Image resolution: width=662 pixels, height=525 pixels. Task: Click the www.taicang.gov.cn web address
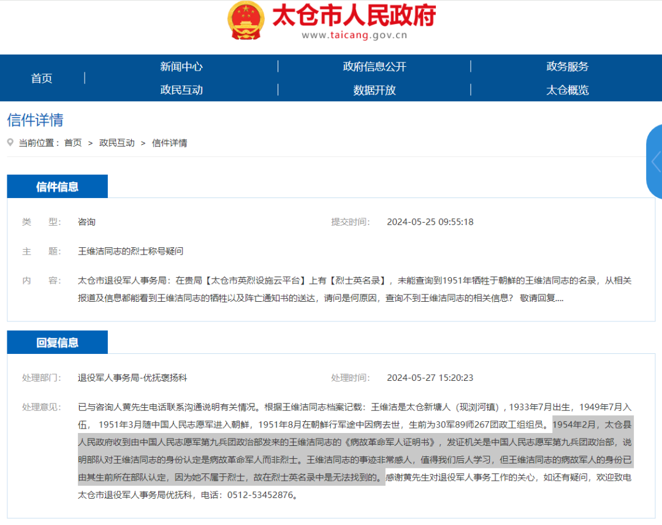pos(354,36)
